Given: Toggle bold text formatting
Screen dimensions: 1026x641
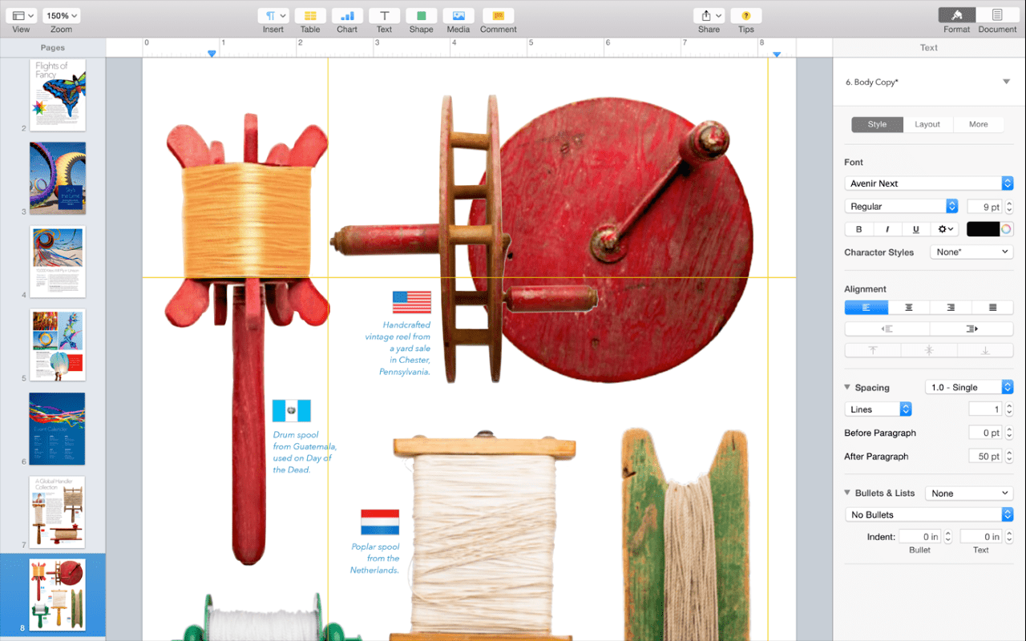Looking at the screenshot, I should coord(859,229).
